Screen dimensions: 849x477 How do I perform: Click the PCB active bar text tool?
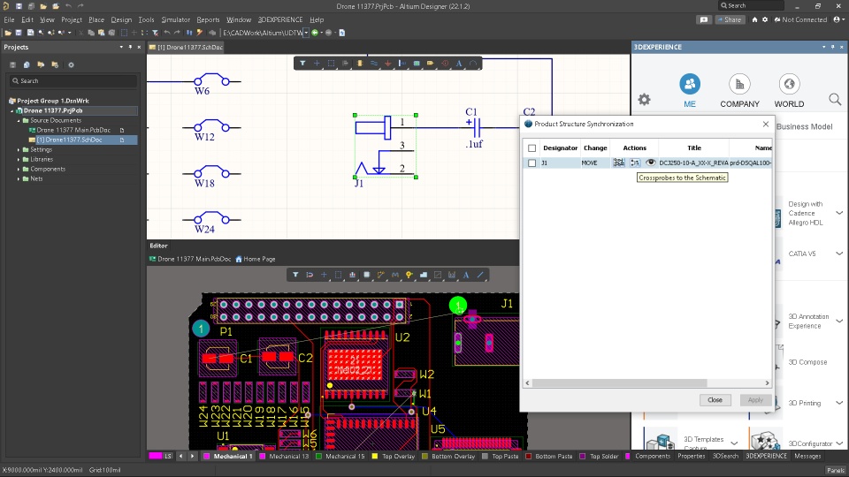(x=466, y=275)
